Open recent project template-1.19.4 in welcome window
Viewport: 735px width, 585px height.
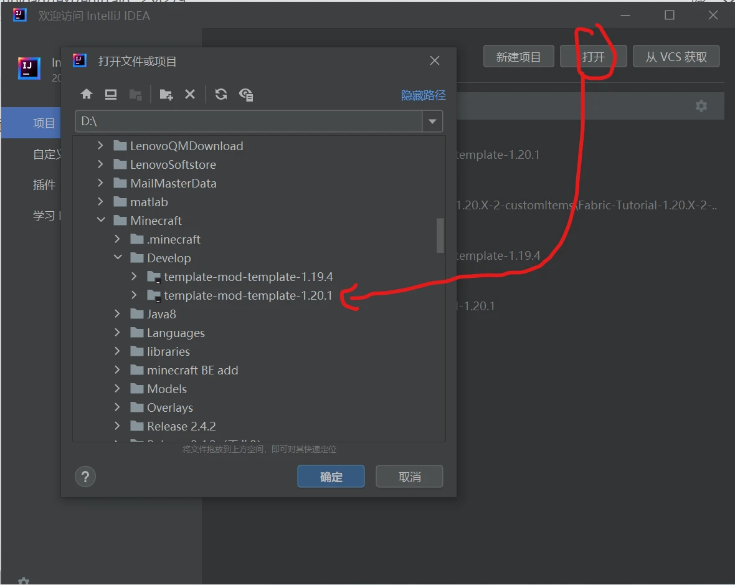coord(498,256)
